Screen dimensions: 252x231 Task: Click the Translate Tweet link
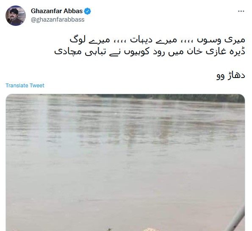click(x=25, y=86)
